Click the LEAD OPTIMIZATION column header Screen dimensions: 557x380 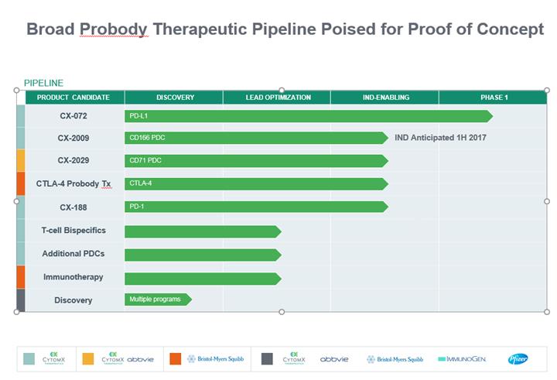[x=278, y=98]
